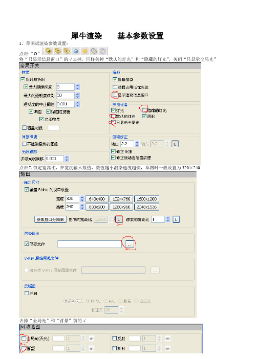The image size is (254, 359).
Task: Click the yellow sun light icon
Action: click(85, 51)
